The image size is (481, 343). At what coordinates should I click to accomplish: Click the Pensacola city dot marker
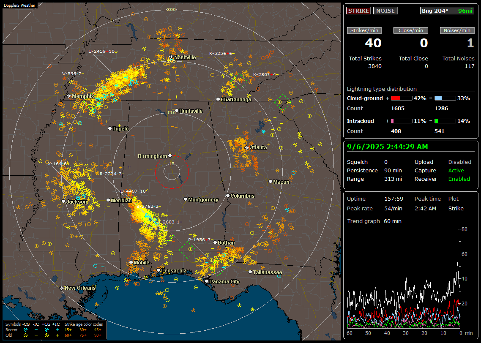[158, 270]
